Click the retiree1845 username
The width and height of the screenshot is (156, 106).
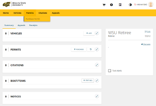142,5
